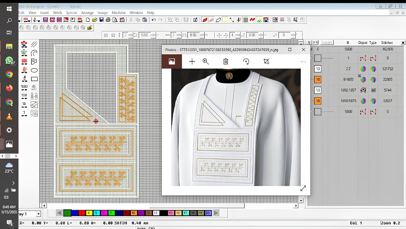The width and height of the screenshot is (406, 229).
Task: Open the Machine menu
Action: point(119,13)
